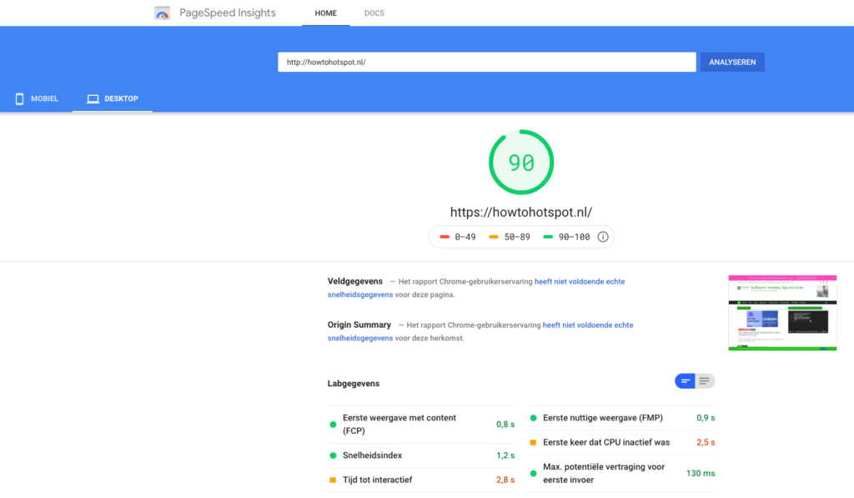
Task: Click the website screenshot thumbnail
Action: pos(782,313)
